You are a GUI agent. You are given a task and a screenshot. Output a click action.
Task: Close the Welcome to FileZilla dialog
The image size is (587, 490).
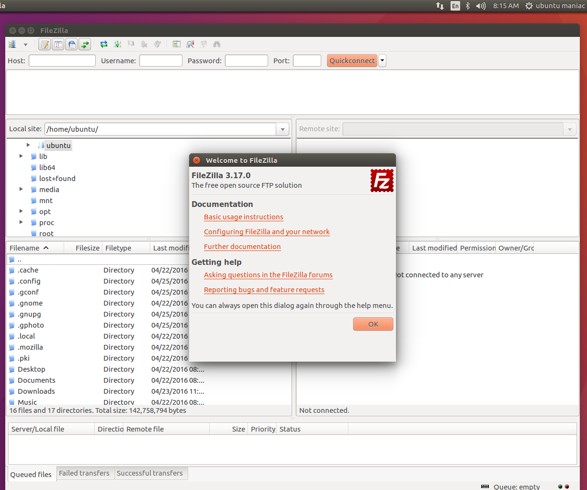196,160
